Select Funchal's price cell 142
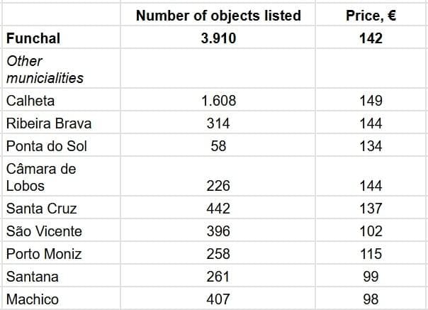Screen dimensions: 428x310 371,38
